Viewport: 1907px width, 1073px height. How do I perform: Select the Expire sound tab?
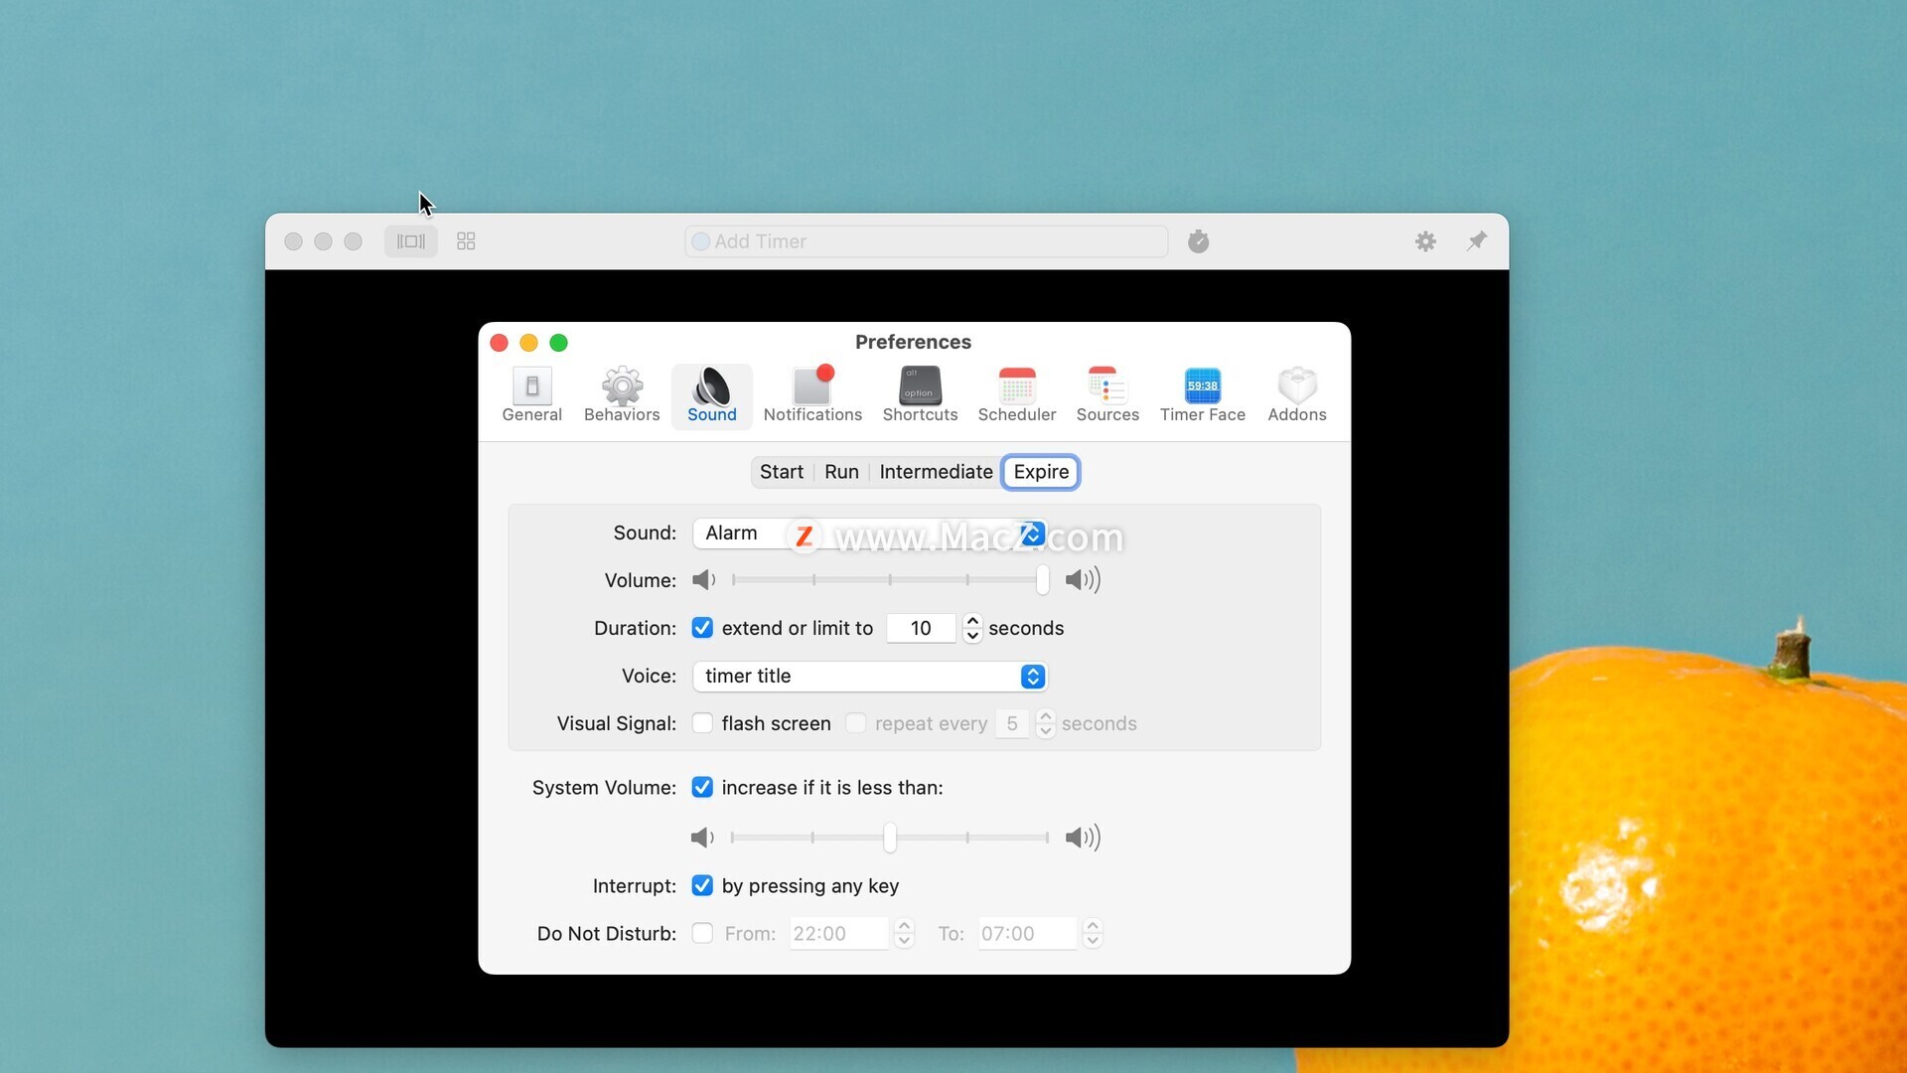tap(1041, 472)
